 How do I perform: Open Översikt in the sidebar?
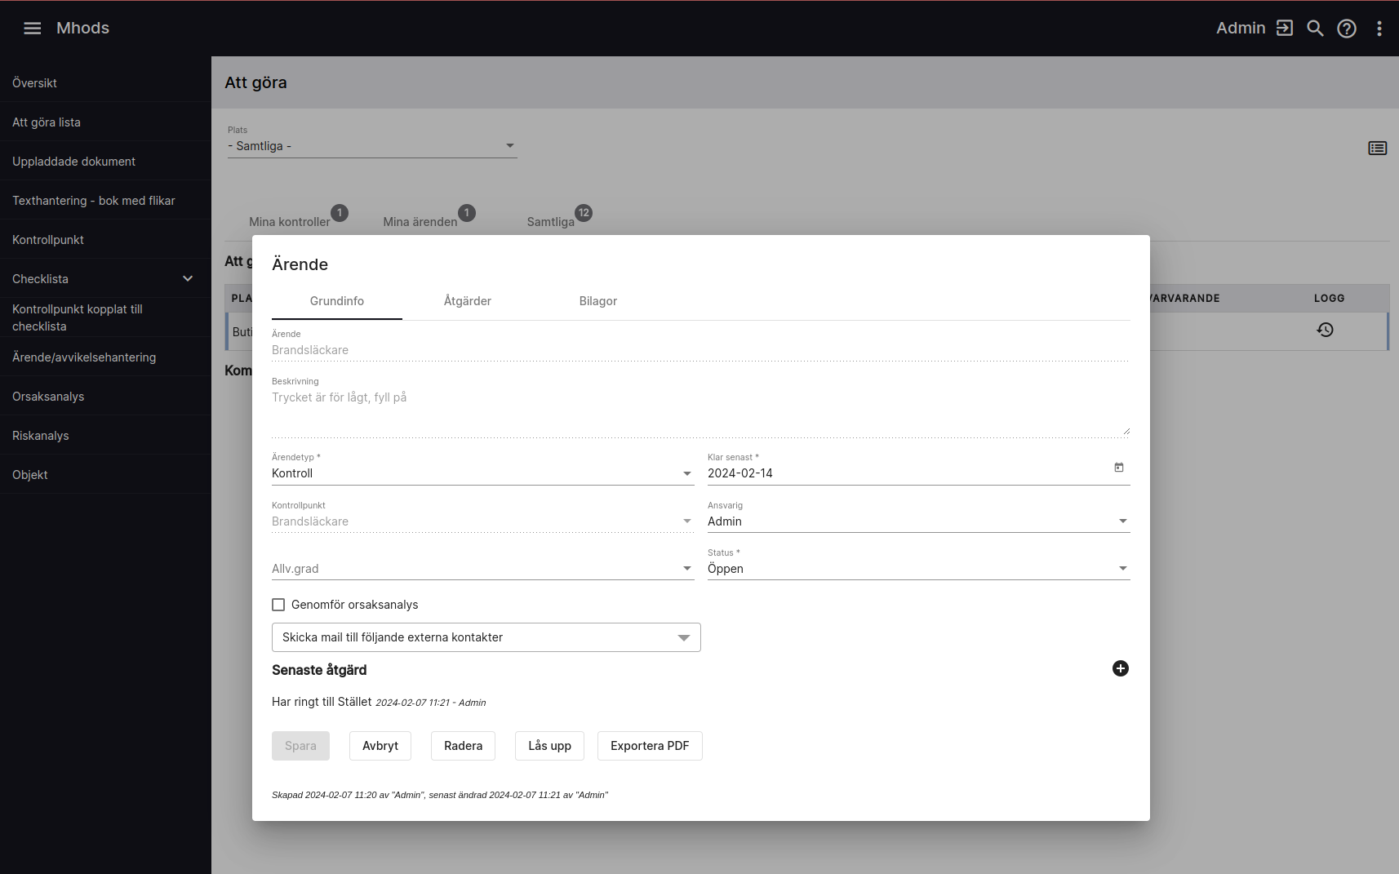pyautogui.click(x=105, y=82)
